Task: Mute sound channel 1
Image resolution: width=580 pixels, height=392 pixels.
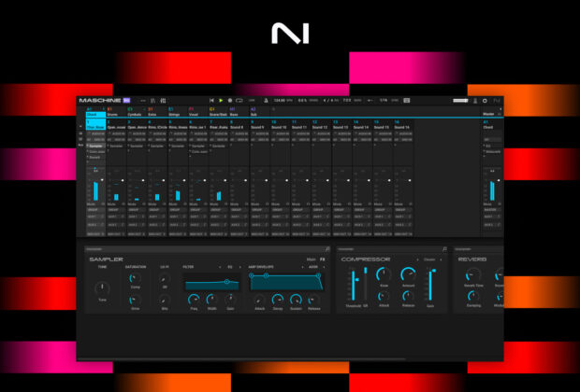Action: point(91,204)
